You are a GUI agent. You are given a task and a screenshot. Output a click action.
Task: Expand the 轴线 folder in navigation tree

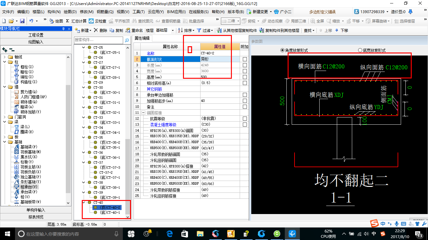[4, 57]
